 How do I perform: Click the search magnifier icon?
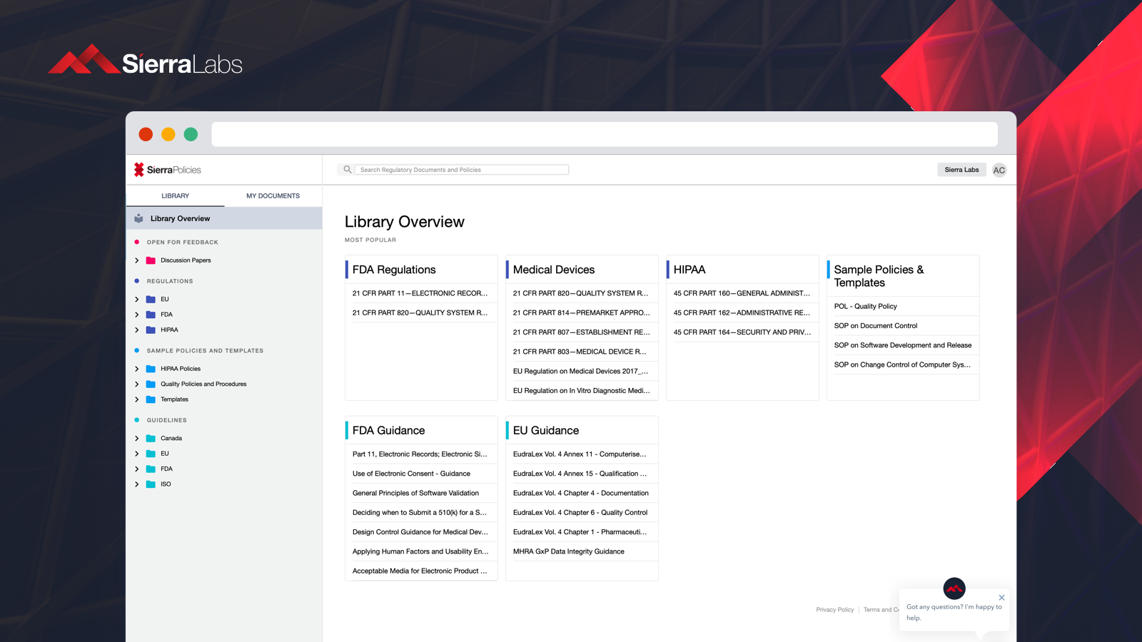[348, 170]
